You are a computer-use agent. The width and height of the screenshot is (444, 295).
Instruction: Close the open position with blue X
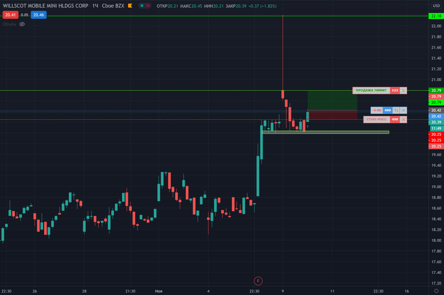click(403, 110)
